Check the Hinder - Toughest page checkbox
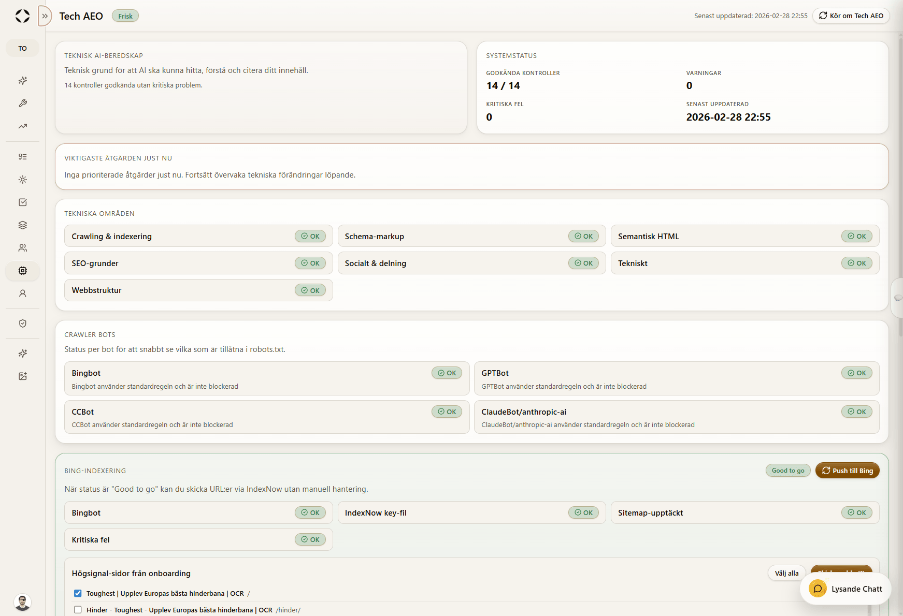 pos(78,610)
